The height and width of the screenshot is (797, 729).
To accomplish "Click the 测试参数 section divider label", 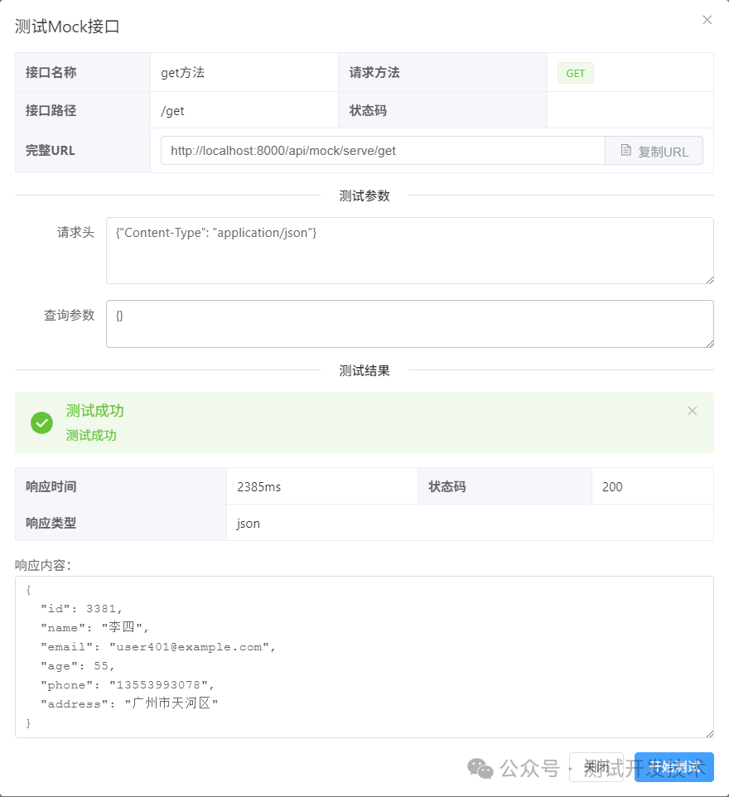I will click(364, 196).
